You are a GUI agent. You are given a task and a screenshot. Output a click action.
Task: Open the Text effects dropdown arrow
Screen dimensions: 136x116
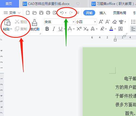point(97,29)
